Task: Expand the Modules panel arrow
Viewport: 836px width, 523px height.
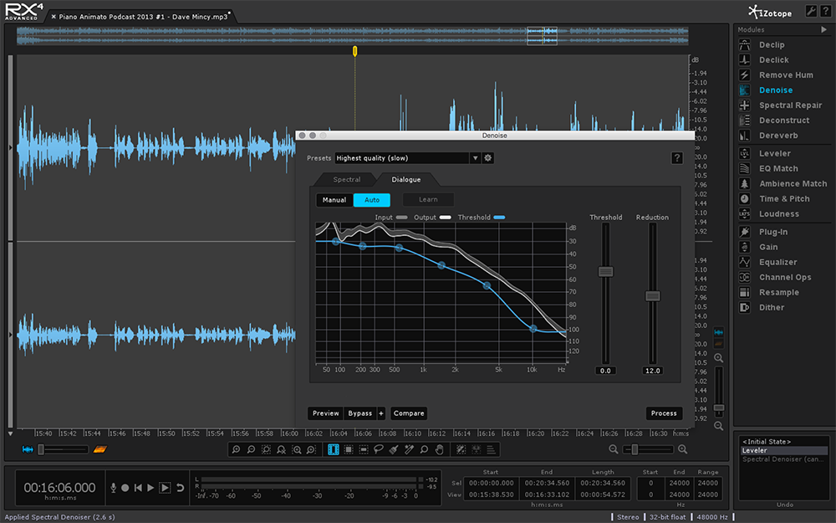Action: (x=823, y=30)
